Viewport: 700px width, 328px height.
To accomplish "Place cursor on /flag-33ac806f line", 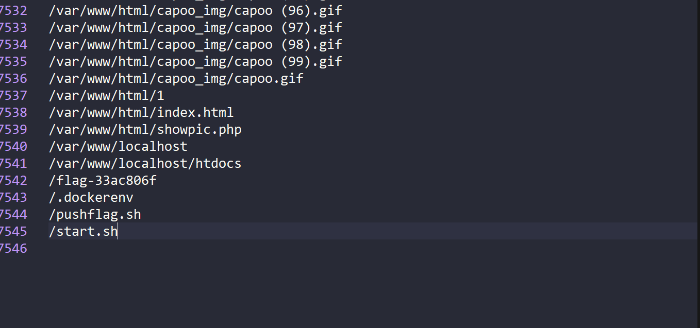I will point(103,180).
